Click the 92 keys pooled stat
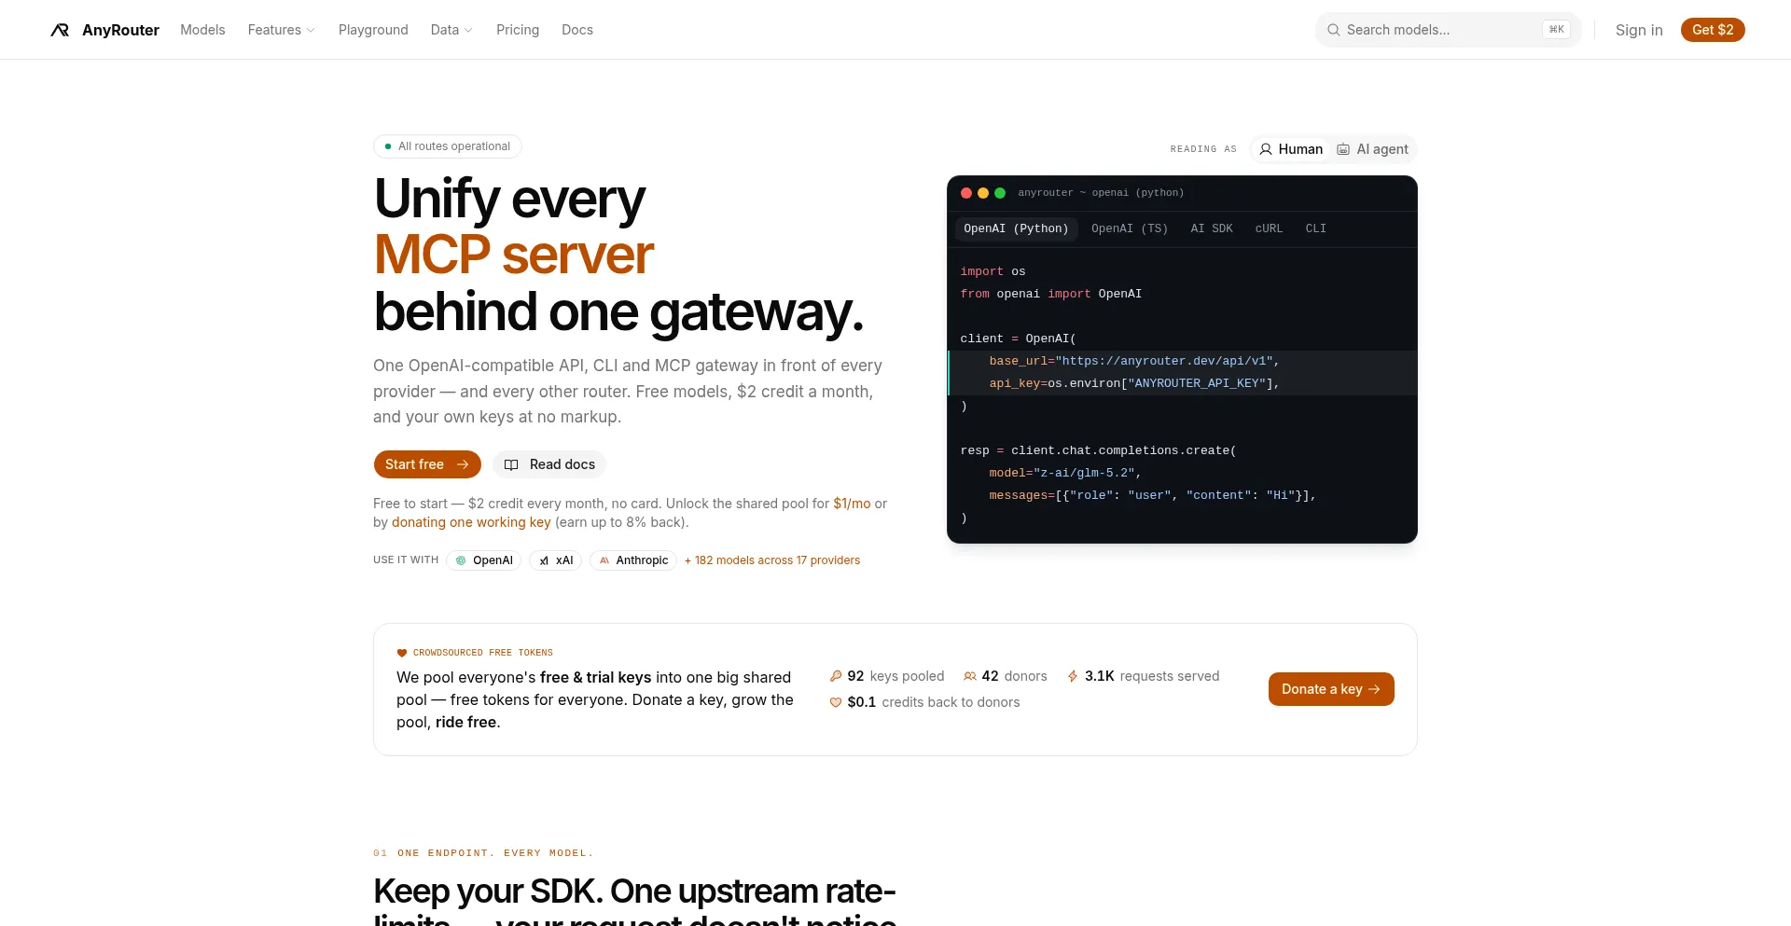 [x=887, y=676]
